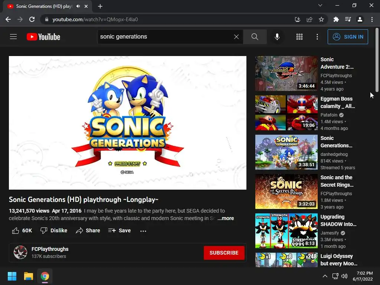The height and width of the screenshot is (285, 380).
Task: Show hidden system tray icons
Action: [325, 276]
